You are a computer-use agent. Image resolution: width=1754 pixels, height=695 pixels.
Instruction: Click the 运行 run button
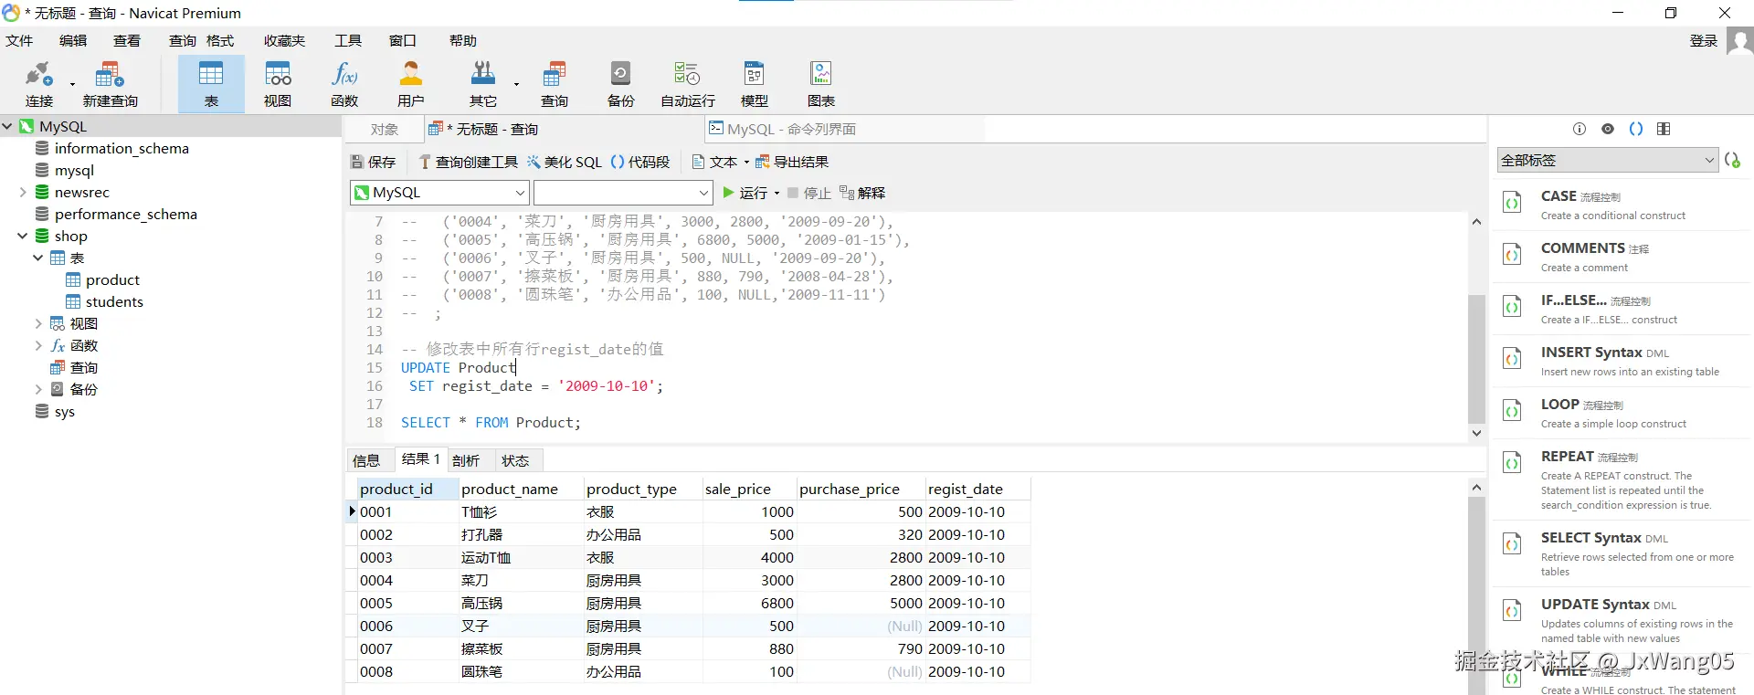pos(745,193)
